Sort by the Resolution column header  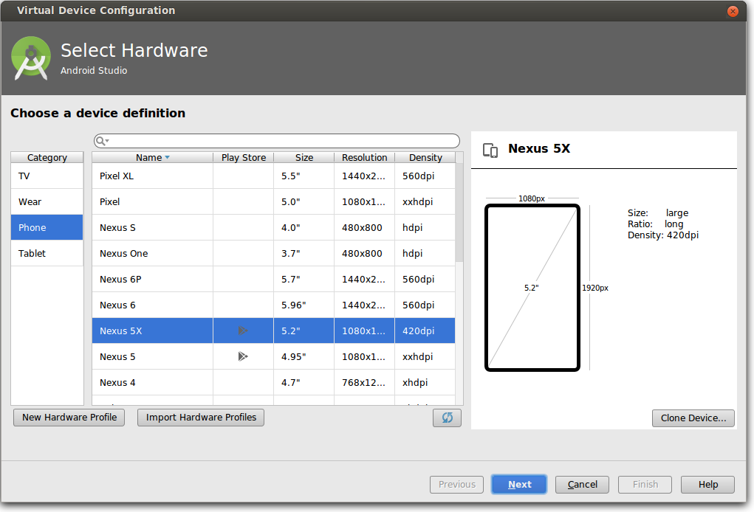365,158
